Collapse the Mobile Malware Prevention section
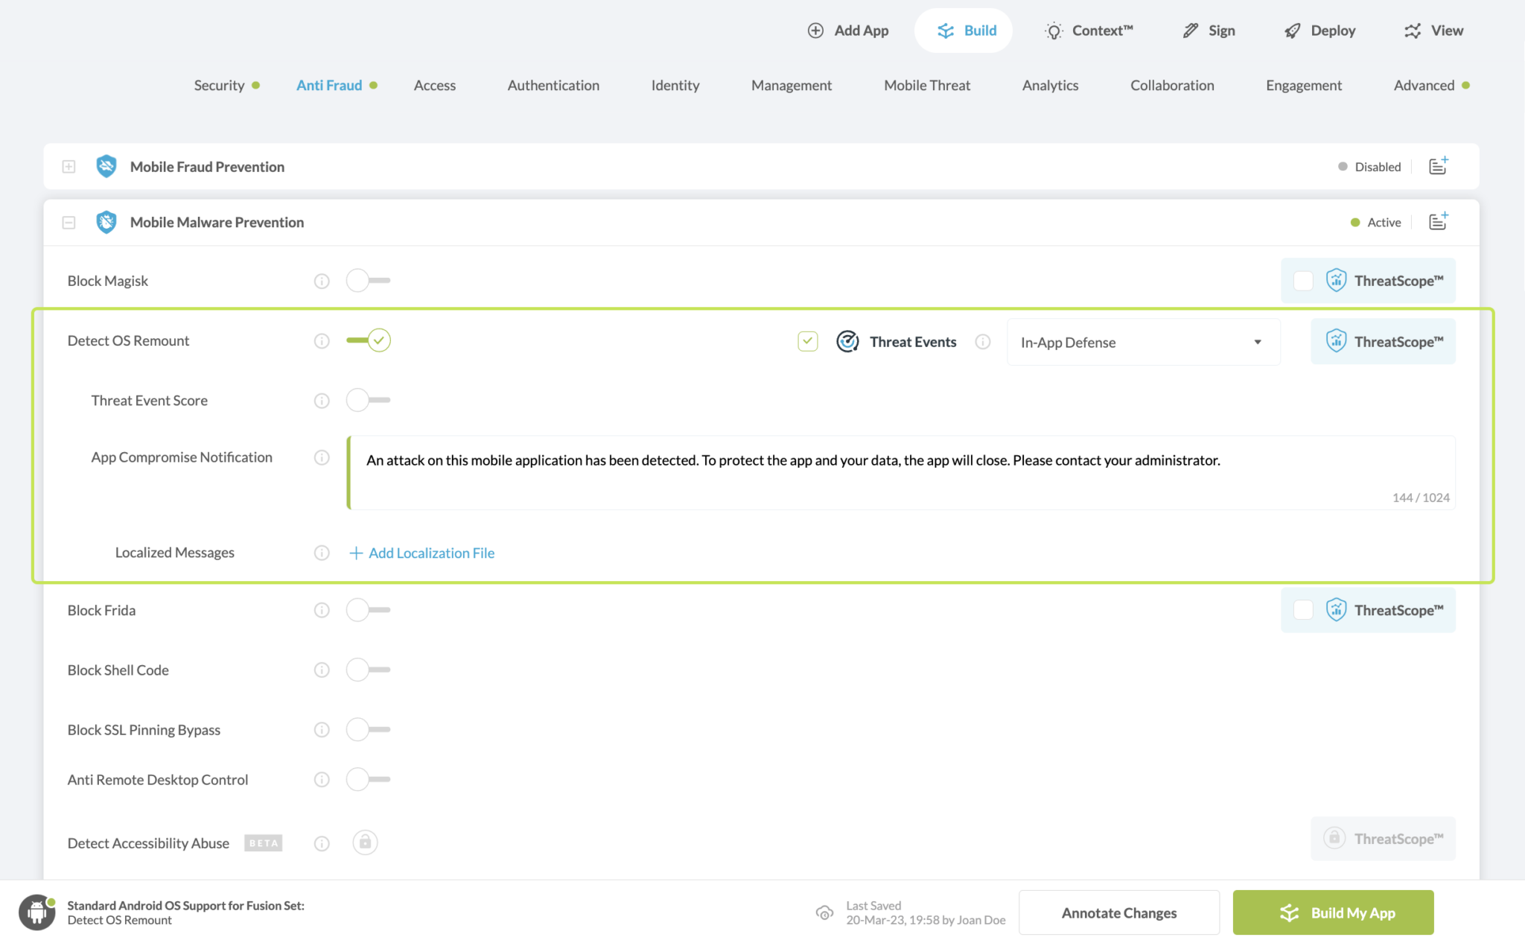This screenshot has height=943, width=1525. [69, 222]
